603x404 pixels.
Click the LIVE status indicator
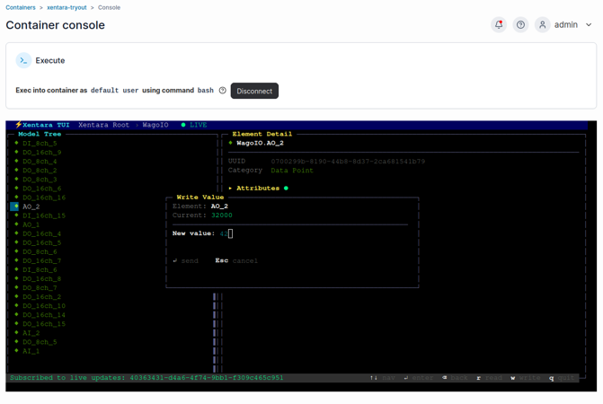(194, 125)
